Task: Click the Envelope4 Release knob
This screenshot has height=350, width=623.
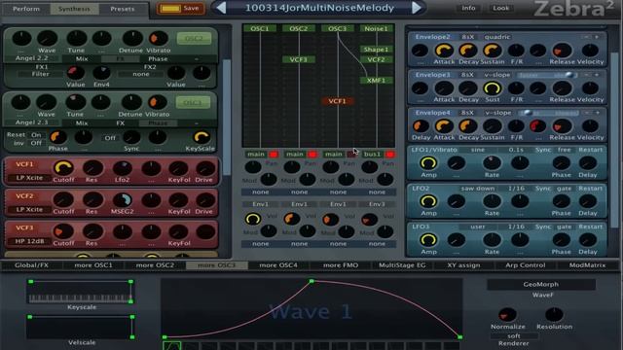Action: (562, 126)
